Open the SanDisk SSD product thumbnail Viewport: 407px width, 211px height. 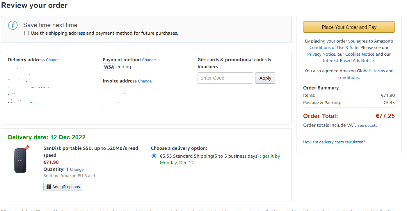pos(22,159)
